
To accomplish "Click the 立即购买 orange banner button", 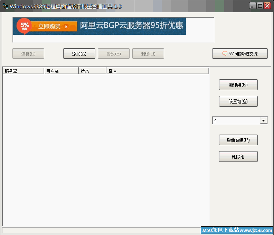I will pyautogui.click(x=53, y=26).
